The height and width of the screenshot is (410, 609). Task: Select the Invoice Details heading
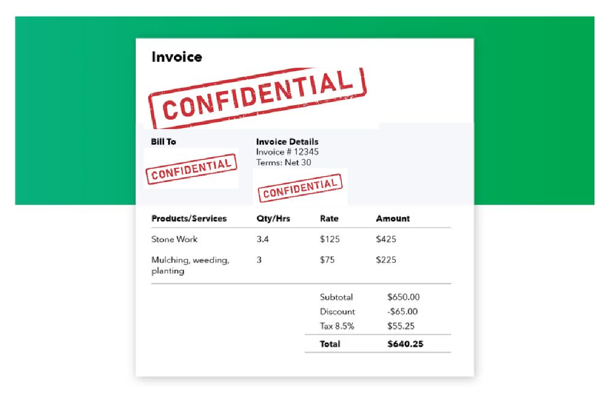287,142
